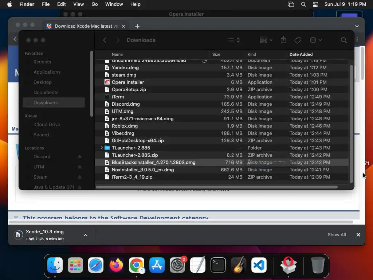This screenshot has height=280, width=373.
Task: Eject the Steam volume in the sidebar
Action: pyautogui.click(x=80, y=177)
